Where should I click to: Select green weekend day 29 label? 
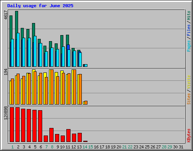tap(170, 147)
